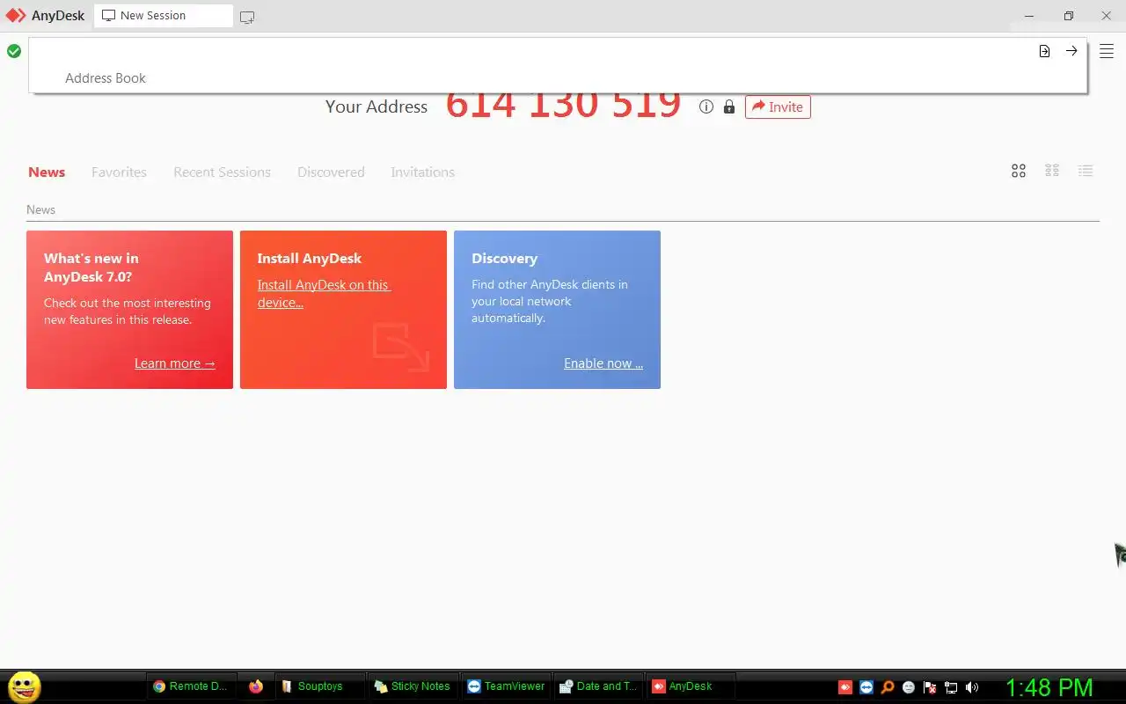The width and height of the screenshot is (1126, 704).
Task: Click the What's new in AnyDesk 7.0 card
Action: tap(129, 310)
